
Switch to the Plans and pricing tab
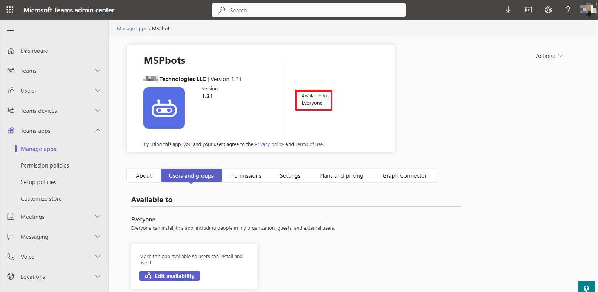pos(341,176)
